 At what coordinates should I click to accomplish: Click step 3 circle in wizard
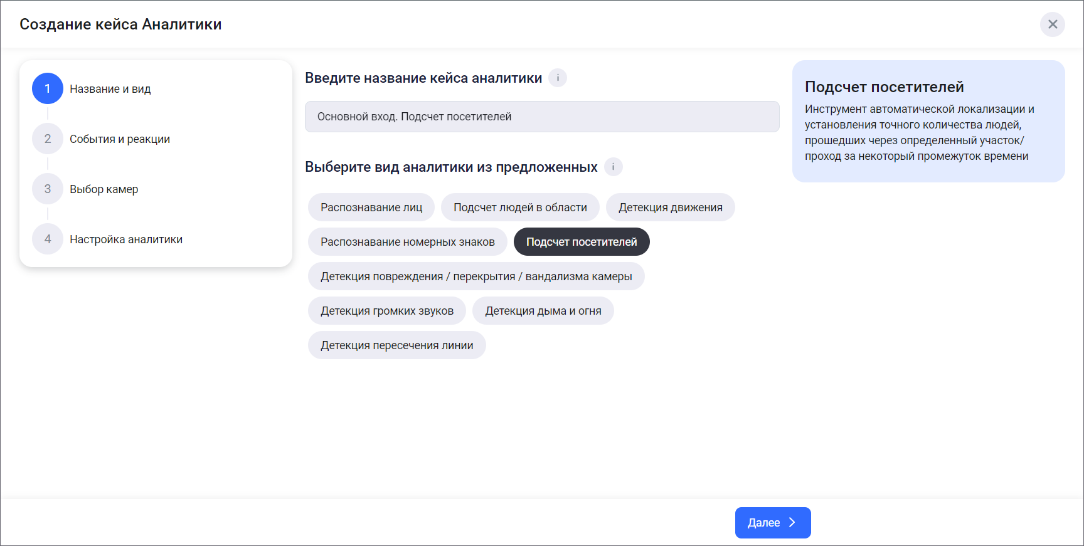coord(48,189)
